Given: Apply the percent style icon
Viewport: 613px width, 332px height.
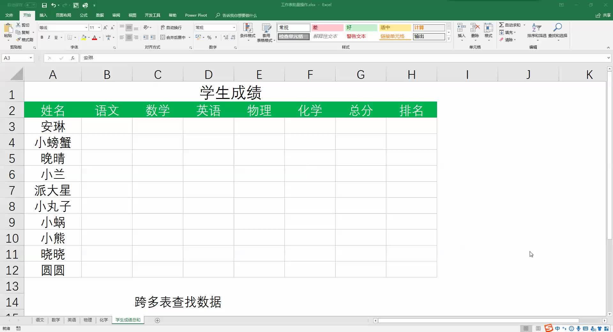Looking at the screenshot, I should (209, 38).
